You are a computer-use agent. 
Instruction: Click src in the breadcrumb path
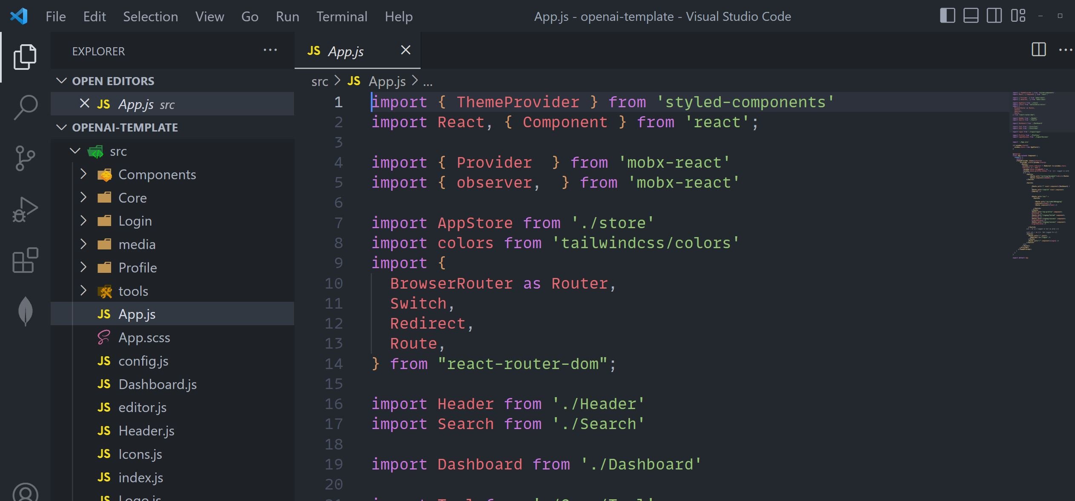319,81
